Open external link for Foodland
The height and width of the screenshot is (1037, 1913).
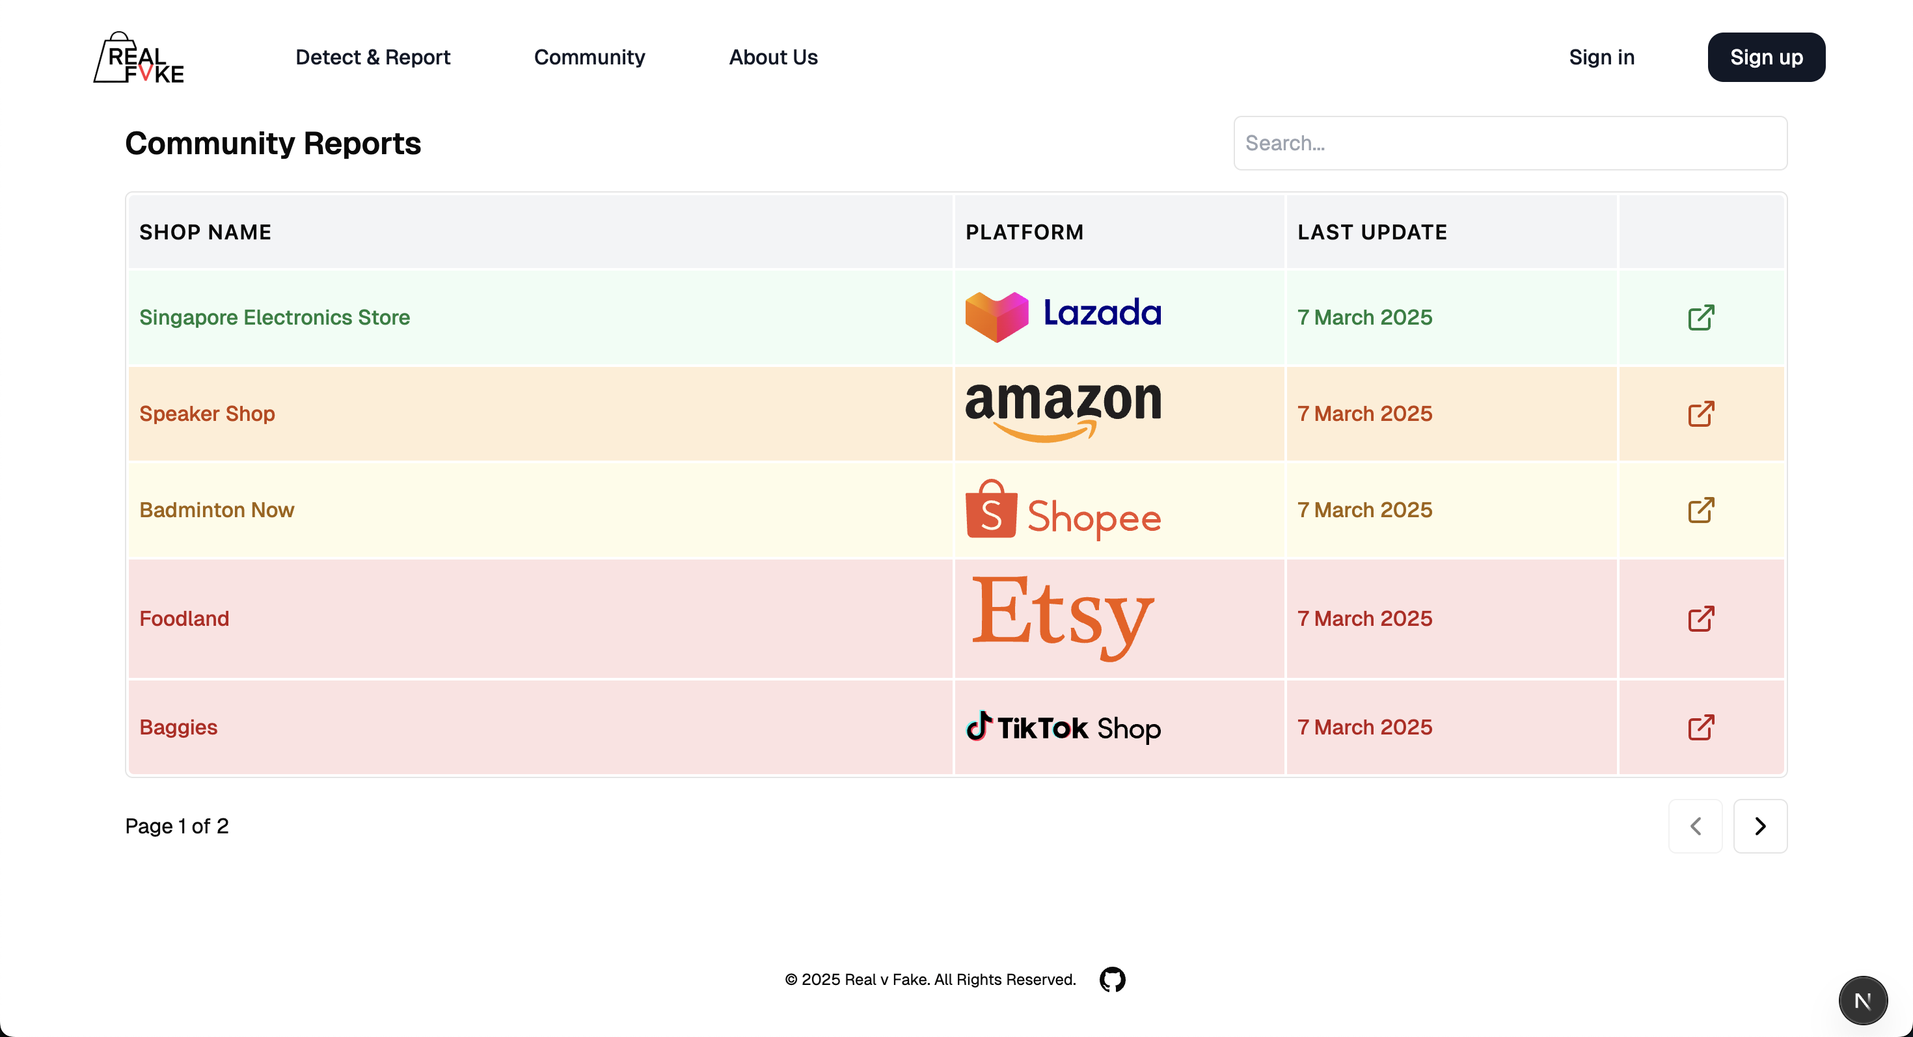1702,618
